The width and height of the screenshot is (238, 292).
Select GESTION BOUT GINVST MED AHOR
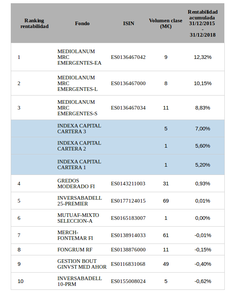click(82, 264)
